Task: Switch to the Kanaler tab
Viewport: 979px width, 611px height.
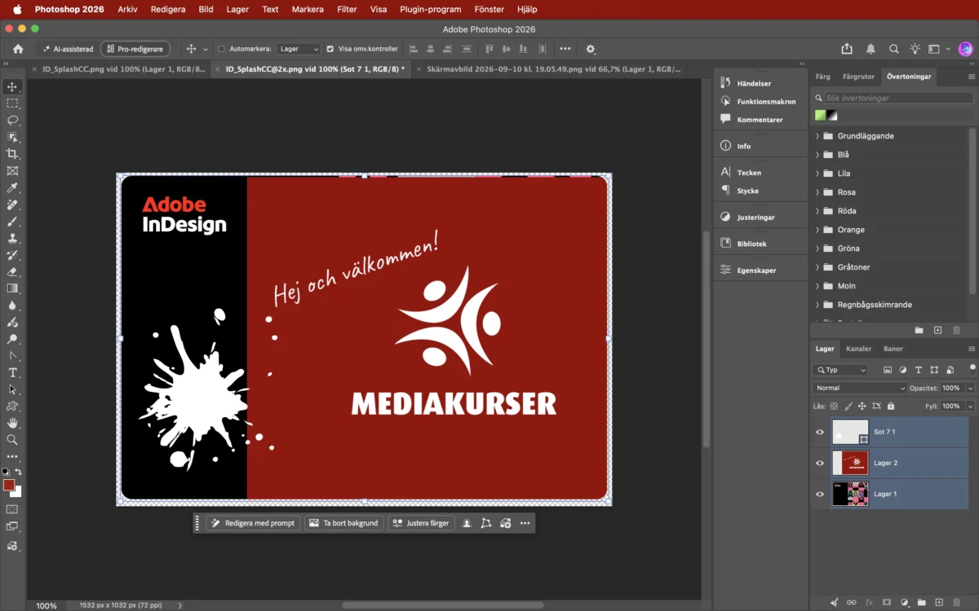Action: [858, 349]
